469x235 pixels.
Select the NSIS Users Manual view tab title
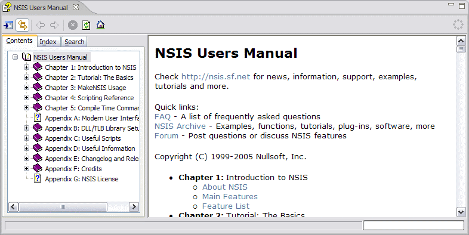[41, 8]
